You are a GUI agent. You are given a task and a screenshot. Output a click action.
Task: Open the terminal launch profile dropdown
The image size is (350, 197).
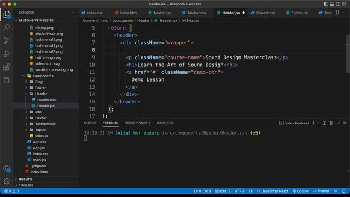(318, 123)
